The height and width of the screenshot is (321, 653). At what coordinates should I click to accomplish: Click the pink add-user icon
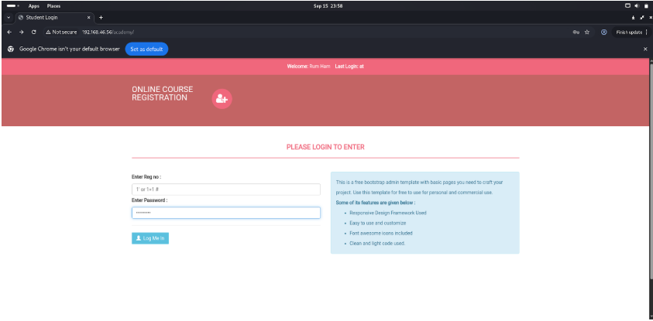tap(222, 99)
